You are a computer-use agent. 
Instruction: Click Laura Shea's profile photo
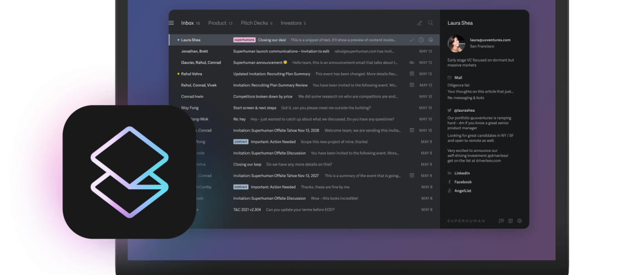457,43
